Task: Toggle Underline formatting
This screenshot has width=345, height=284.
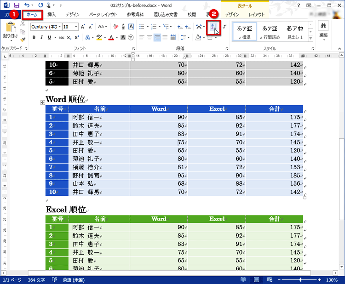Action: (49, 38)
